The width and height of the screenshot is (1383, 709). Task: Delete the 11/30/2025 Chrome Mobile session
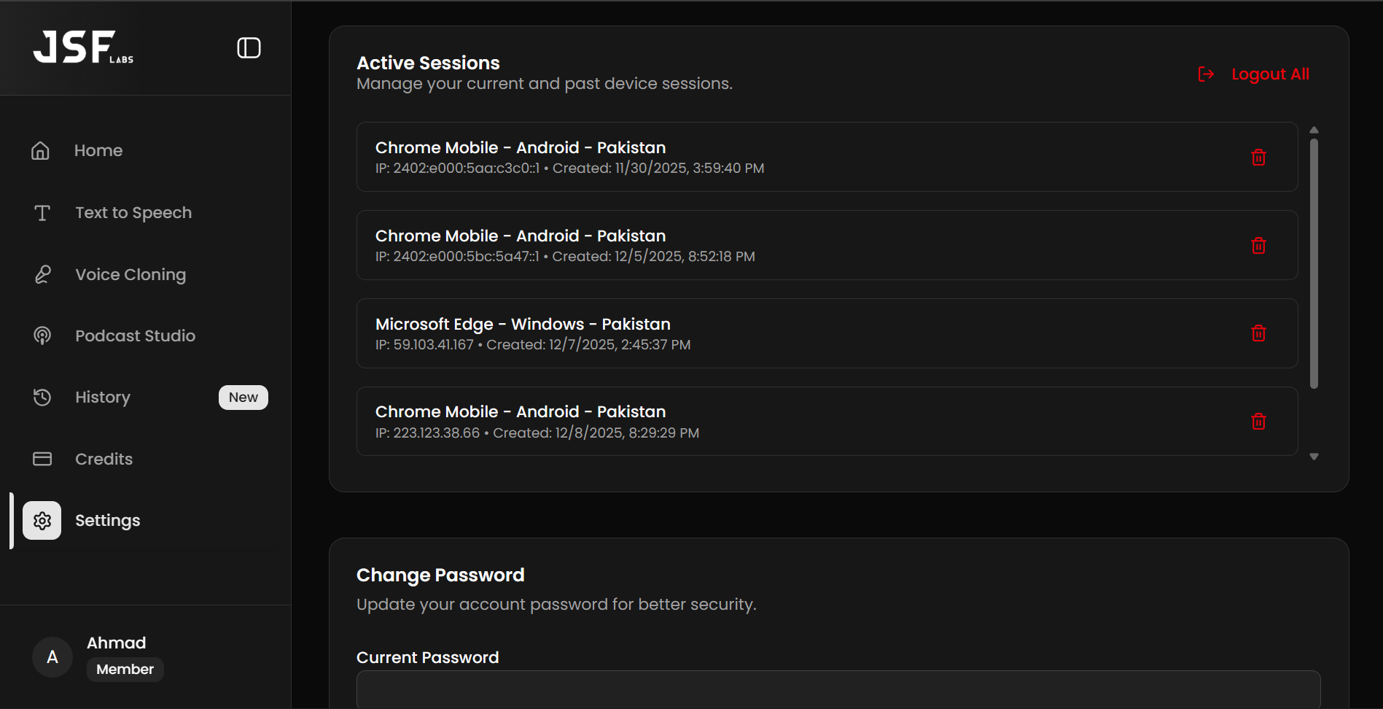1258,158
